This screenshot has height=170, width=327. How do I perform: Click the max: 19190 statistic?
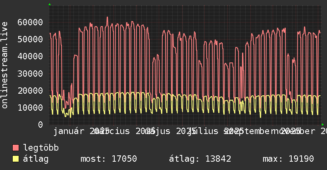click(288, 159)
